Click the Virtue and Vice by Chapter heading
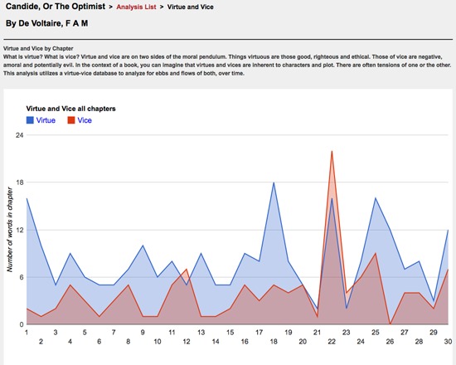Screen dimensions: 456x365 click(x=38, y=48)
